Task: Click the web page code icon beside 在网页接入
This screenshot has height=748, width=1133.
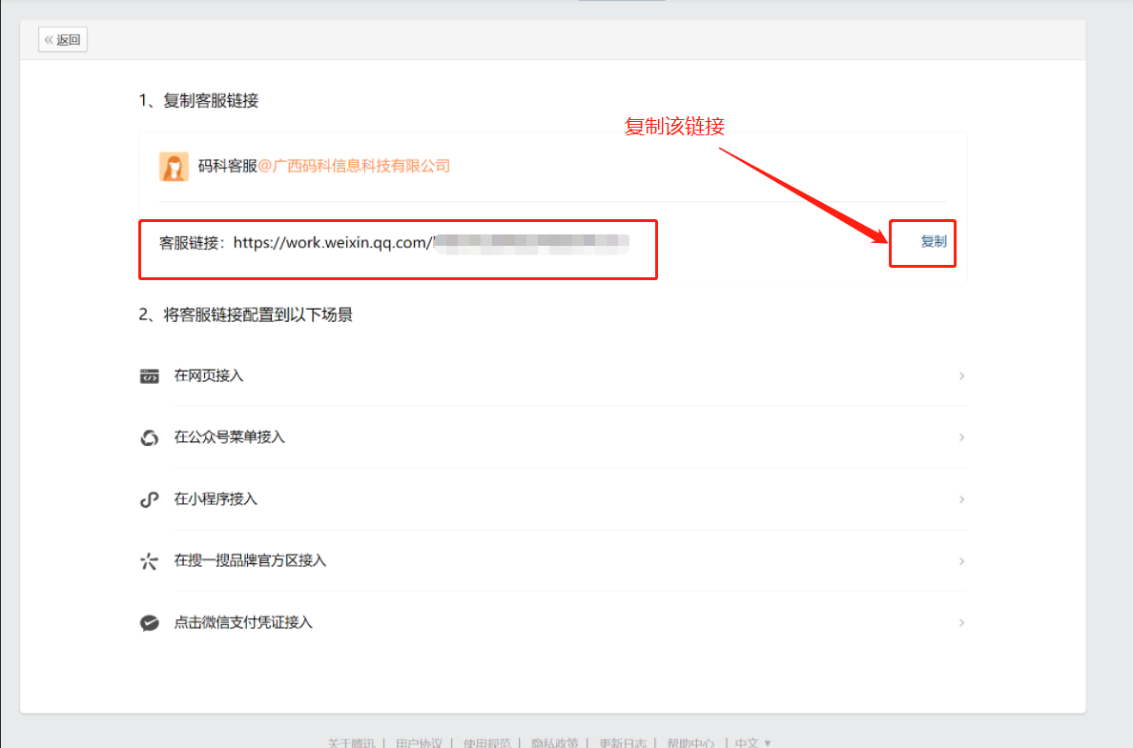Action: (x=150, y=376)
